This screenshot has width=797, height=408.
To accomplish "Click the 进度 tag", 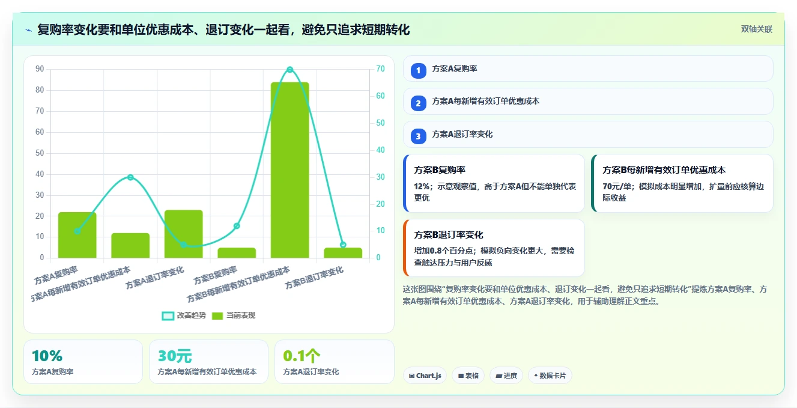I will pyautogui.click(x=506, y=376).
